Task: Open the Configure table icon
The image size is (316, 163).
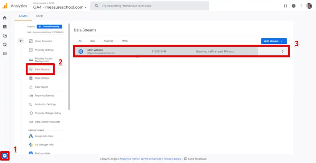Action: click(x=5, y=53)
